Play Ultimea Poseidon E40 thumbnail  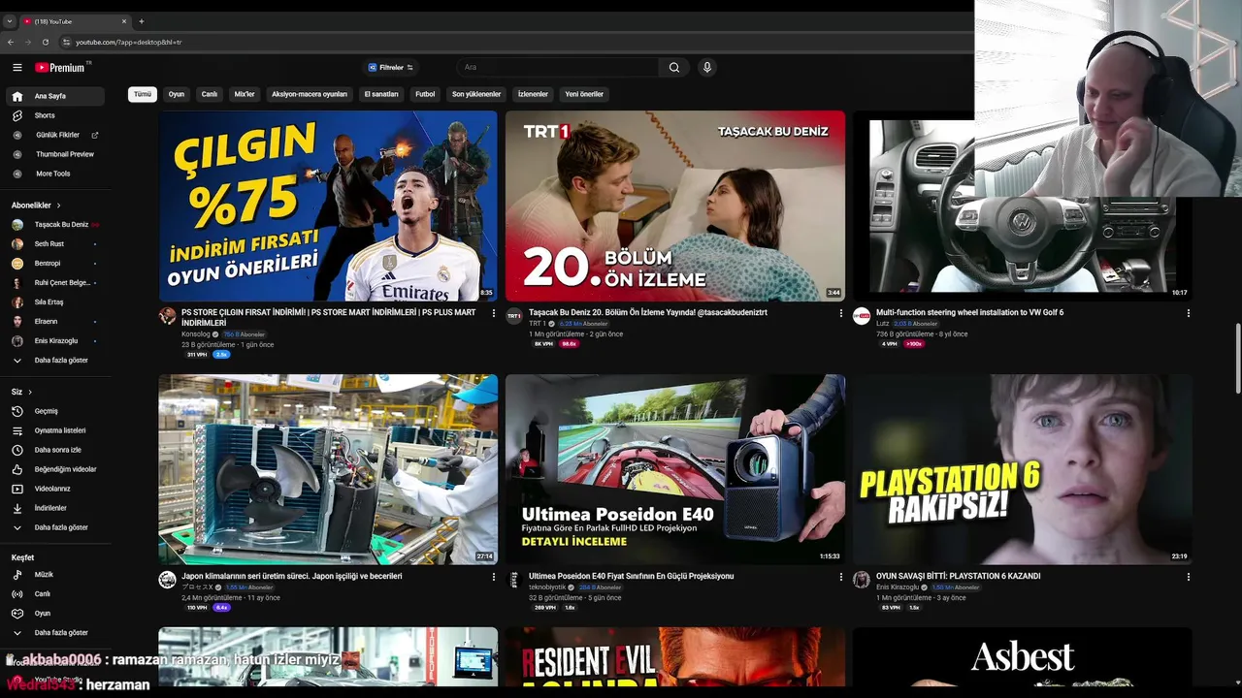675,469
